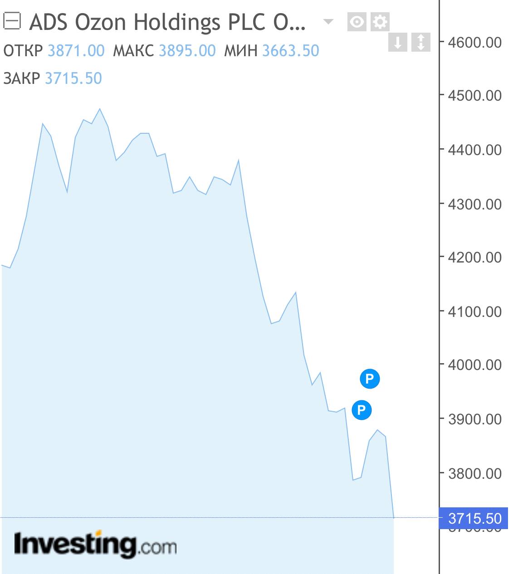Click the 4500.00 price axis label
The height and width of the screenshot is (574, 518).
click(474, 96)
